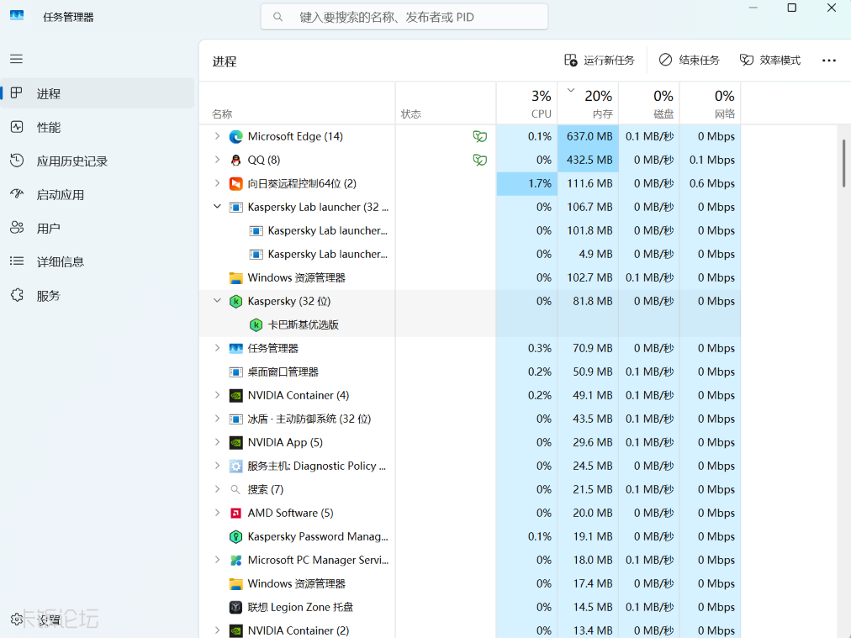Click the NVIDIA App (5) icon
The height and width of the screenshot is (638, 851).
(x=235, y=443)
